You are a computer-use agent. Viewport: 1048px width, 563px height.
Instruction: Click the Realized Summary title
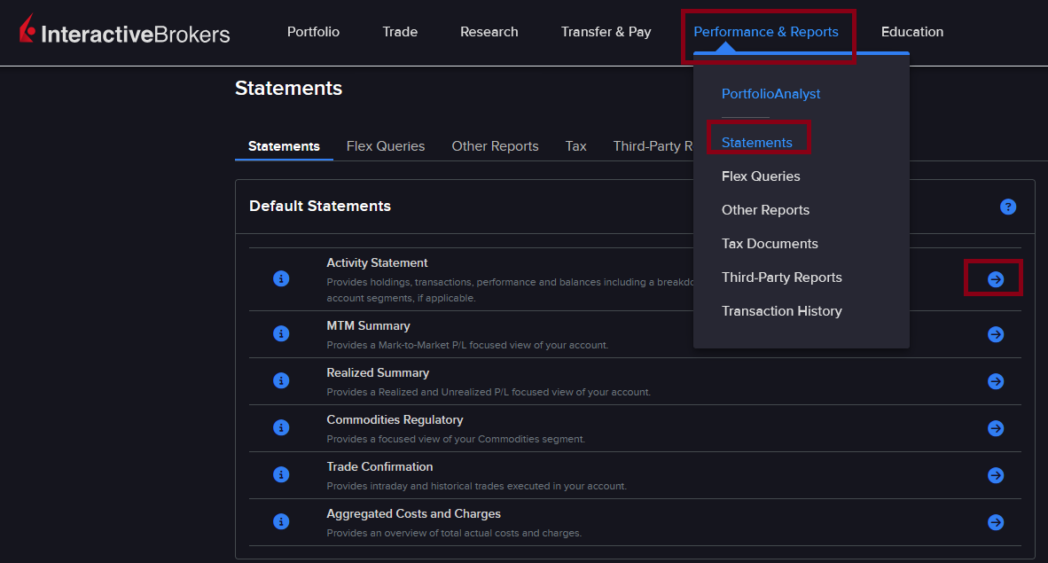(378, 372)
